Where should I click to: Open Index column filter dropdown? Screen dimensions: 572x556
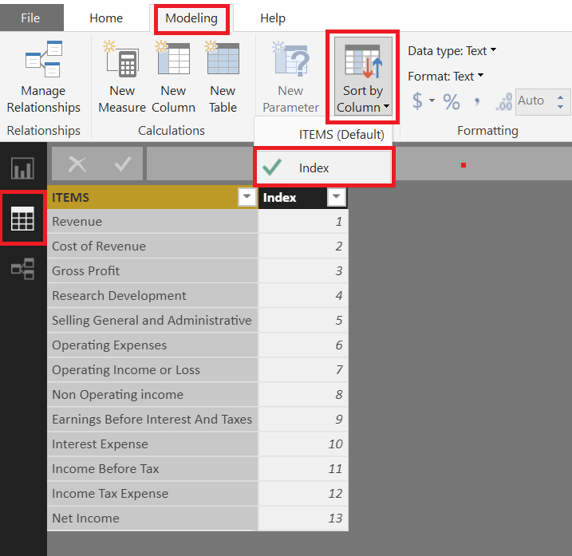coord(337,197)
